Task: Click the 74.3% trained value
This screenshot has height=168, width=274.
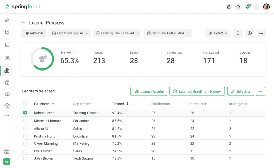Action: pyautogui.click(x=117, y=151)
